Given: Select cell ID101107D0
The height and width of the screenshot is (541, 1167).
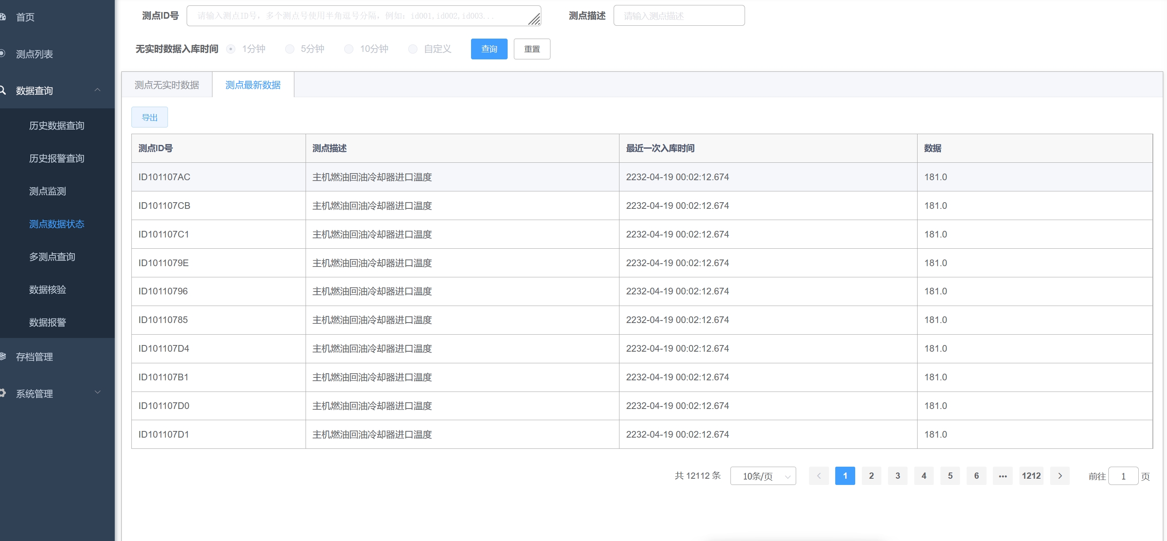Looking at the screenshot, I should click(x=218, y=406).
